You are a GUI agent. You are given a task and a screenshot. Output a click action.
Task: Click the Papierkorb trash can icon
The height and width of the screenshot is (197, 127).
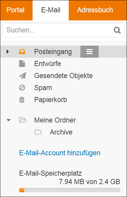(x=22, y=100)
